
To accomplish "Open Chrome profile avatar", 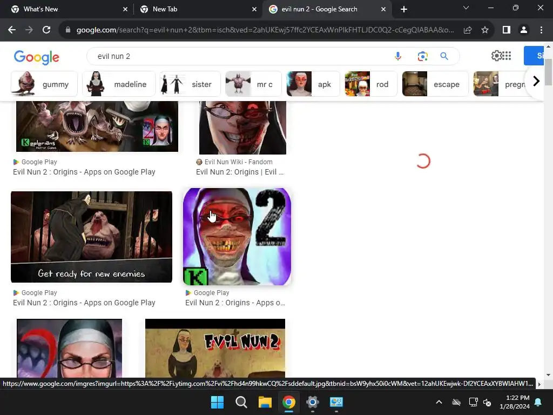I will coord(524,30).
